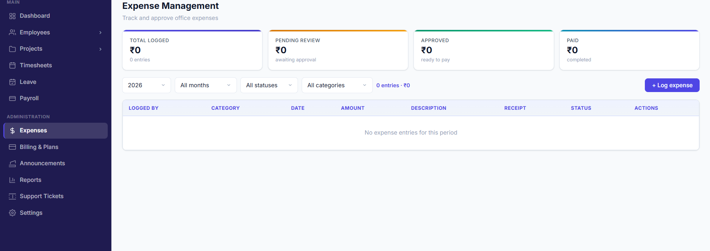Click the Date column header
Viewport: 710px width, 251px height.
click(x=298, y=108)
